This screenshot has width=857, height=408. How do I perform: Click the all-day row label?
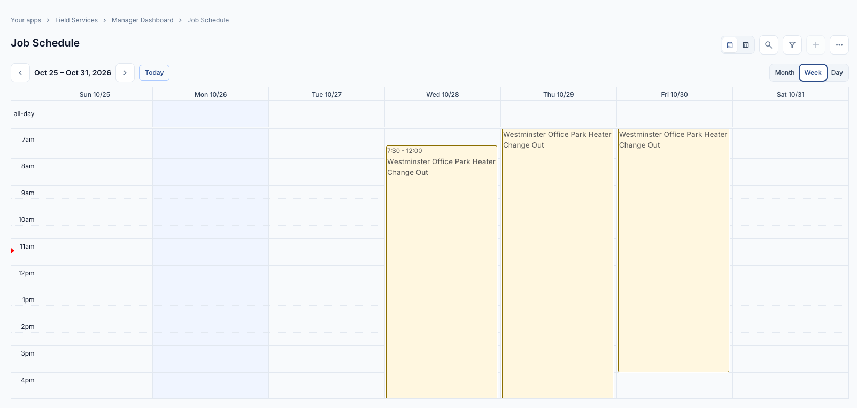24,114
